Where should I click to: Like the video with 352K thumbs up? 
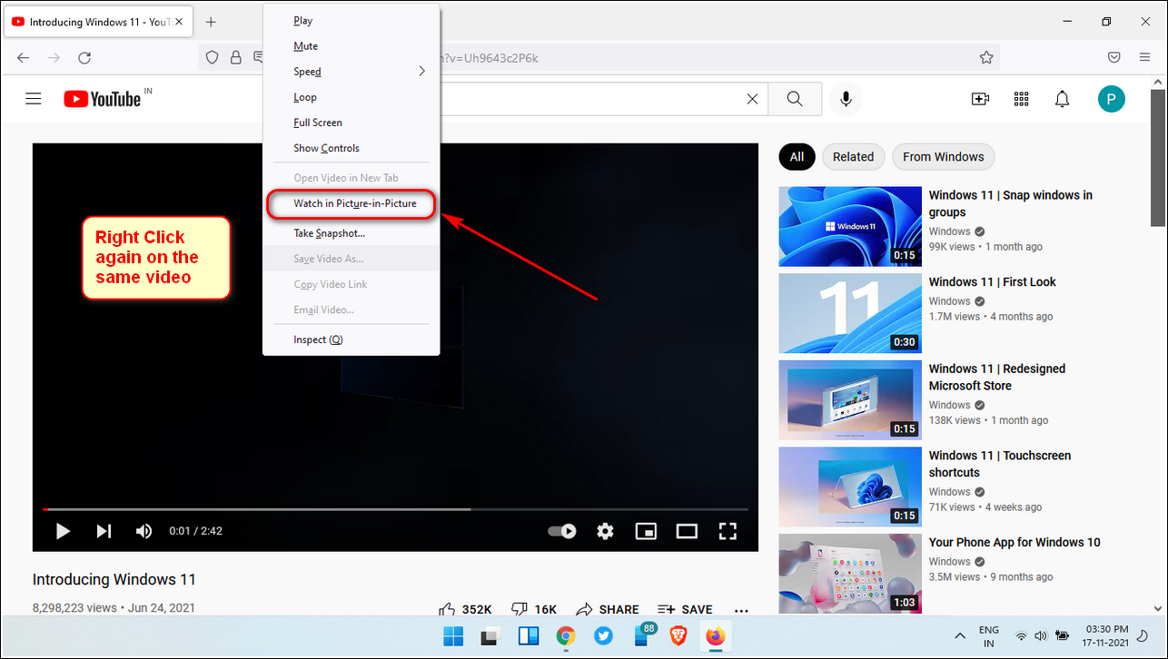coord(465,609)
